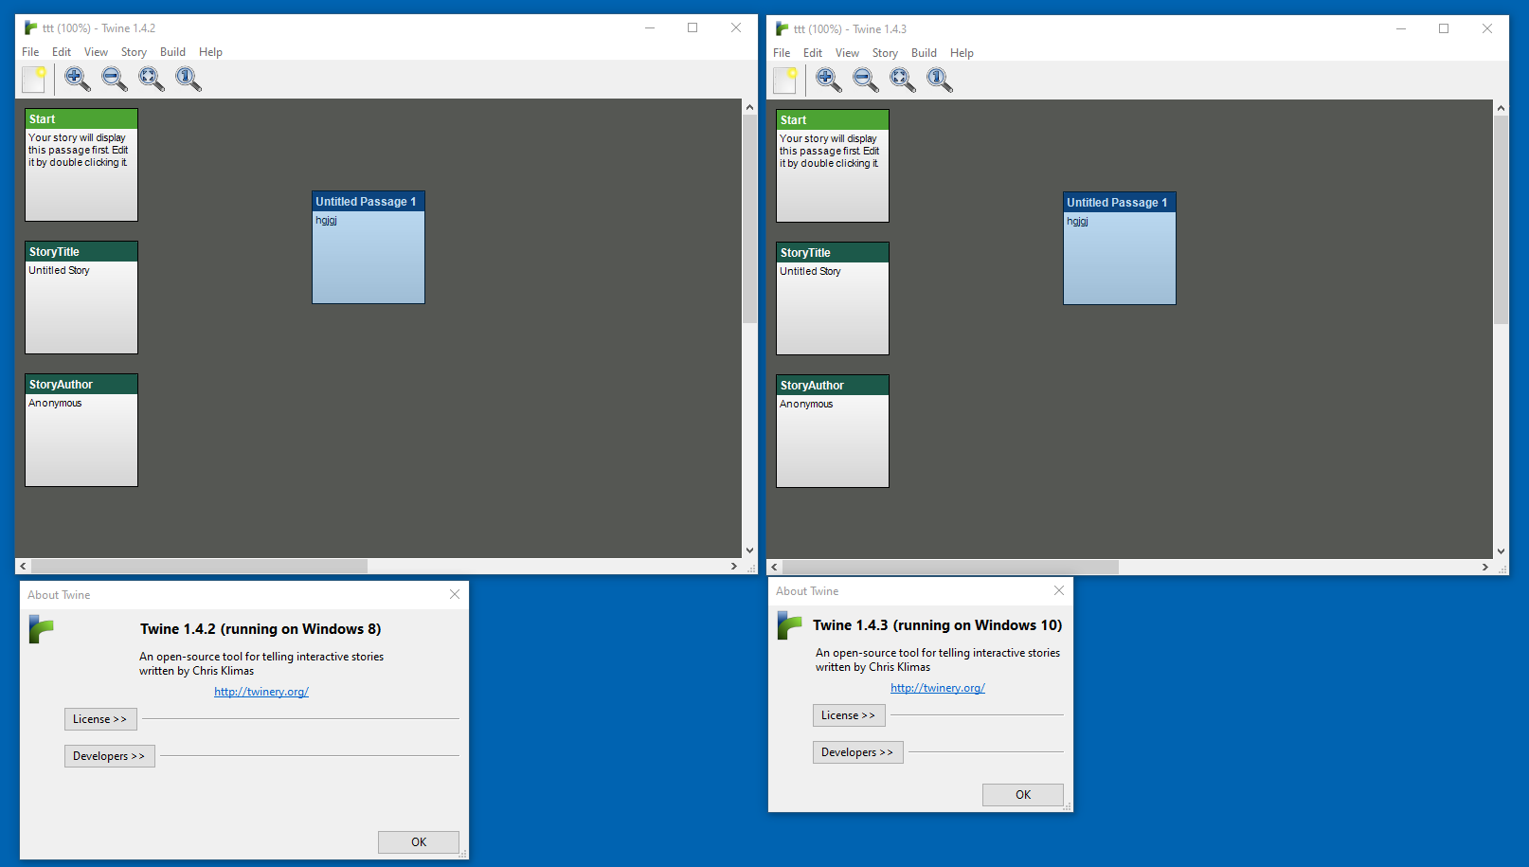Visit the twinery.org link in Twine 1.4.2 About
1529x867 pixels.
261,691
